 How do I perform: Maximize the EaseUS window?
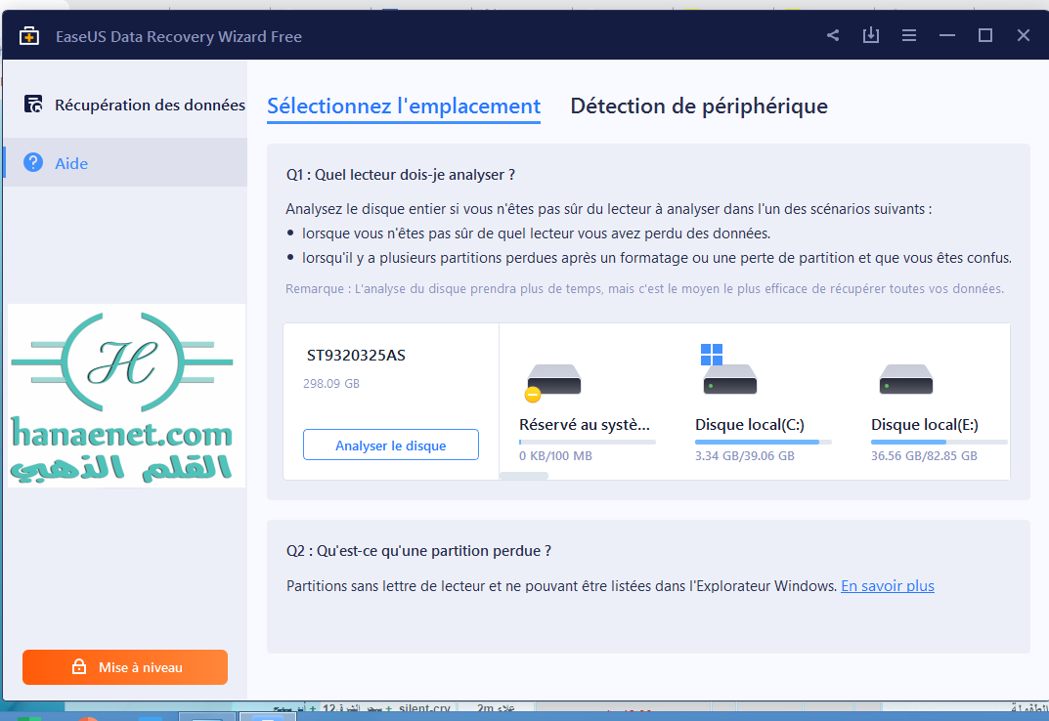coord(984,35)
